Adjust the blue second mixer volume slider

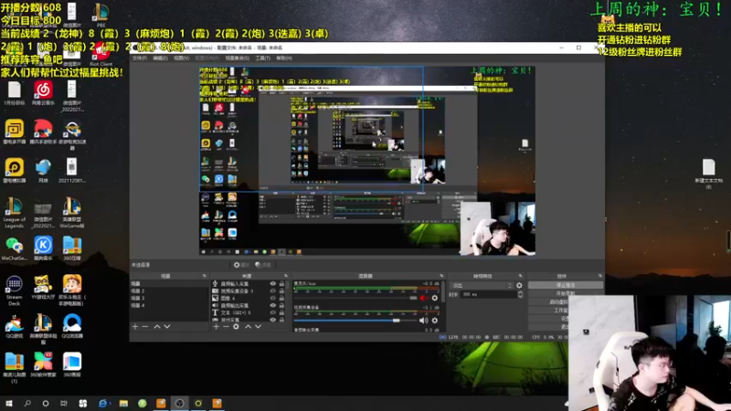click(x=355, y=321)
